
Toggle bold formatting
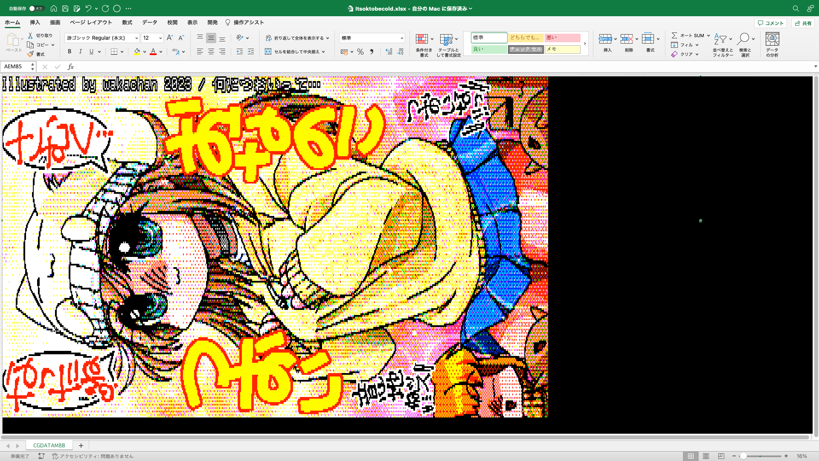pyautogui.click(x=70, y=52)
